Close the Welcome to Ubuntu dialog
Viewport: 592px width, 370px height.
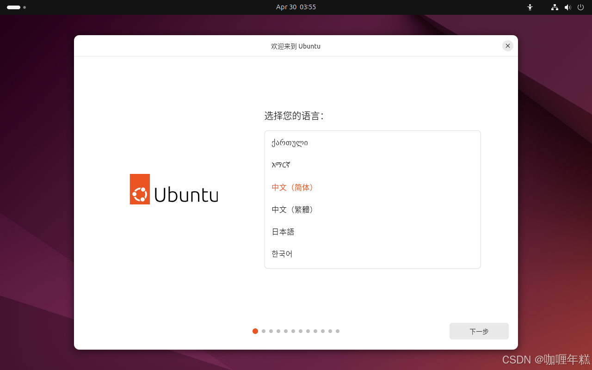click(508, 46)
